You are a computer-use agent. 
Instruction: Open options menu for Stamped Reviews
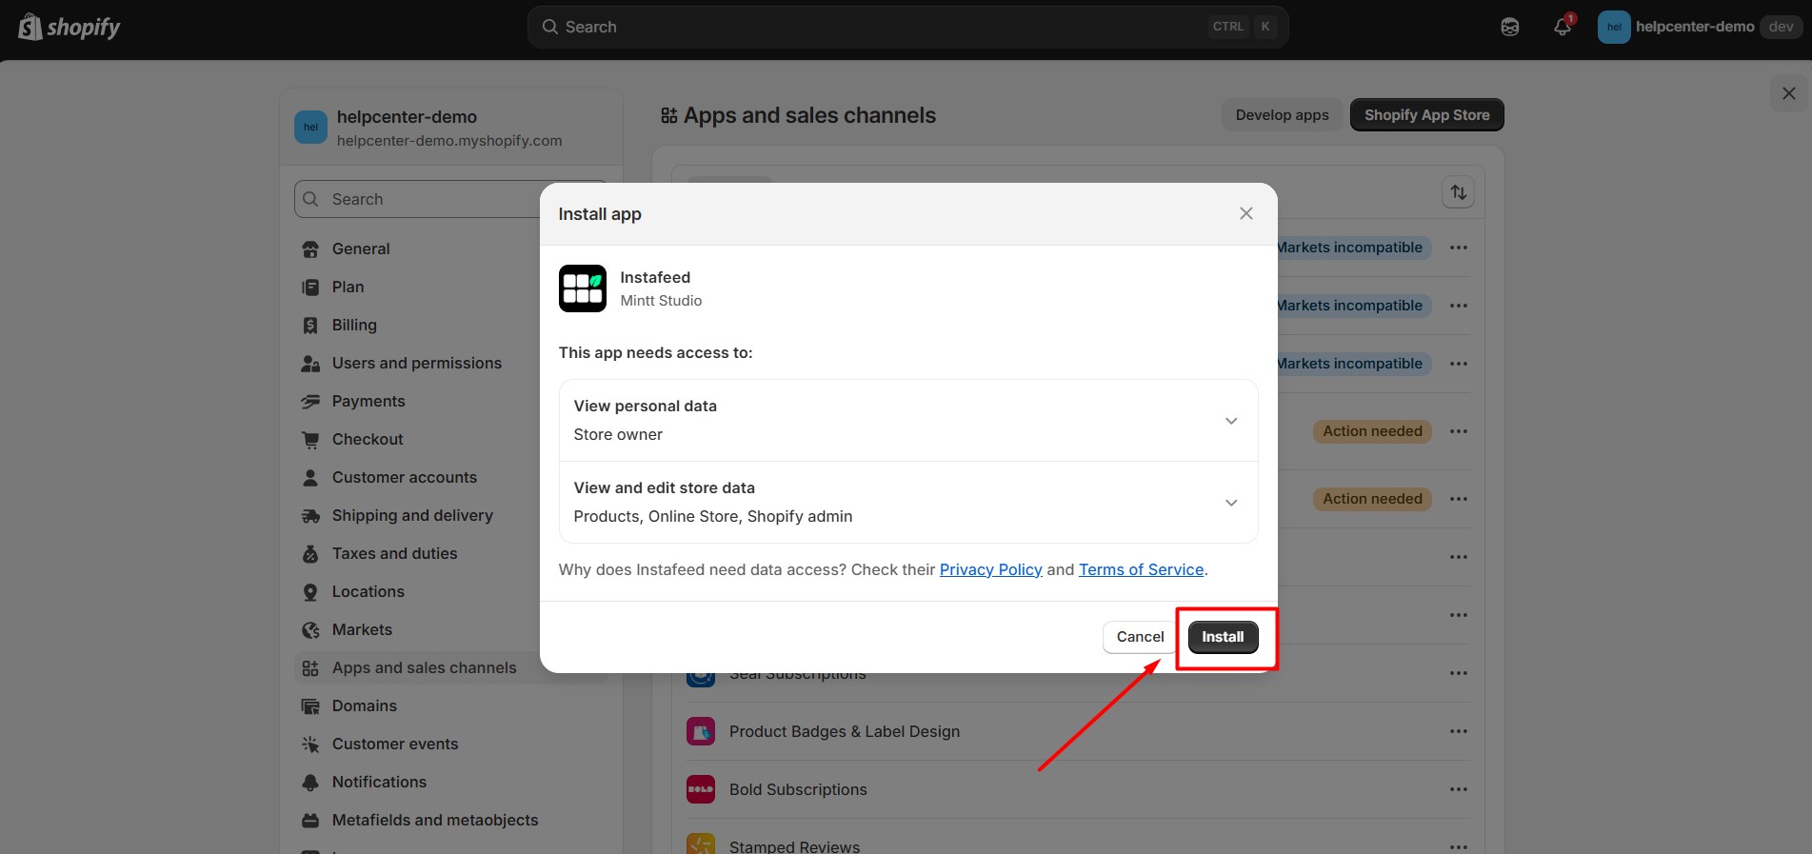click(1459, 845)
